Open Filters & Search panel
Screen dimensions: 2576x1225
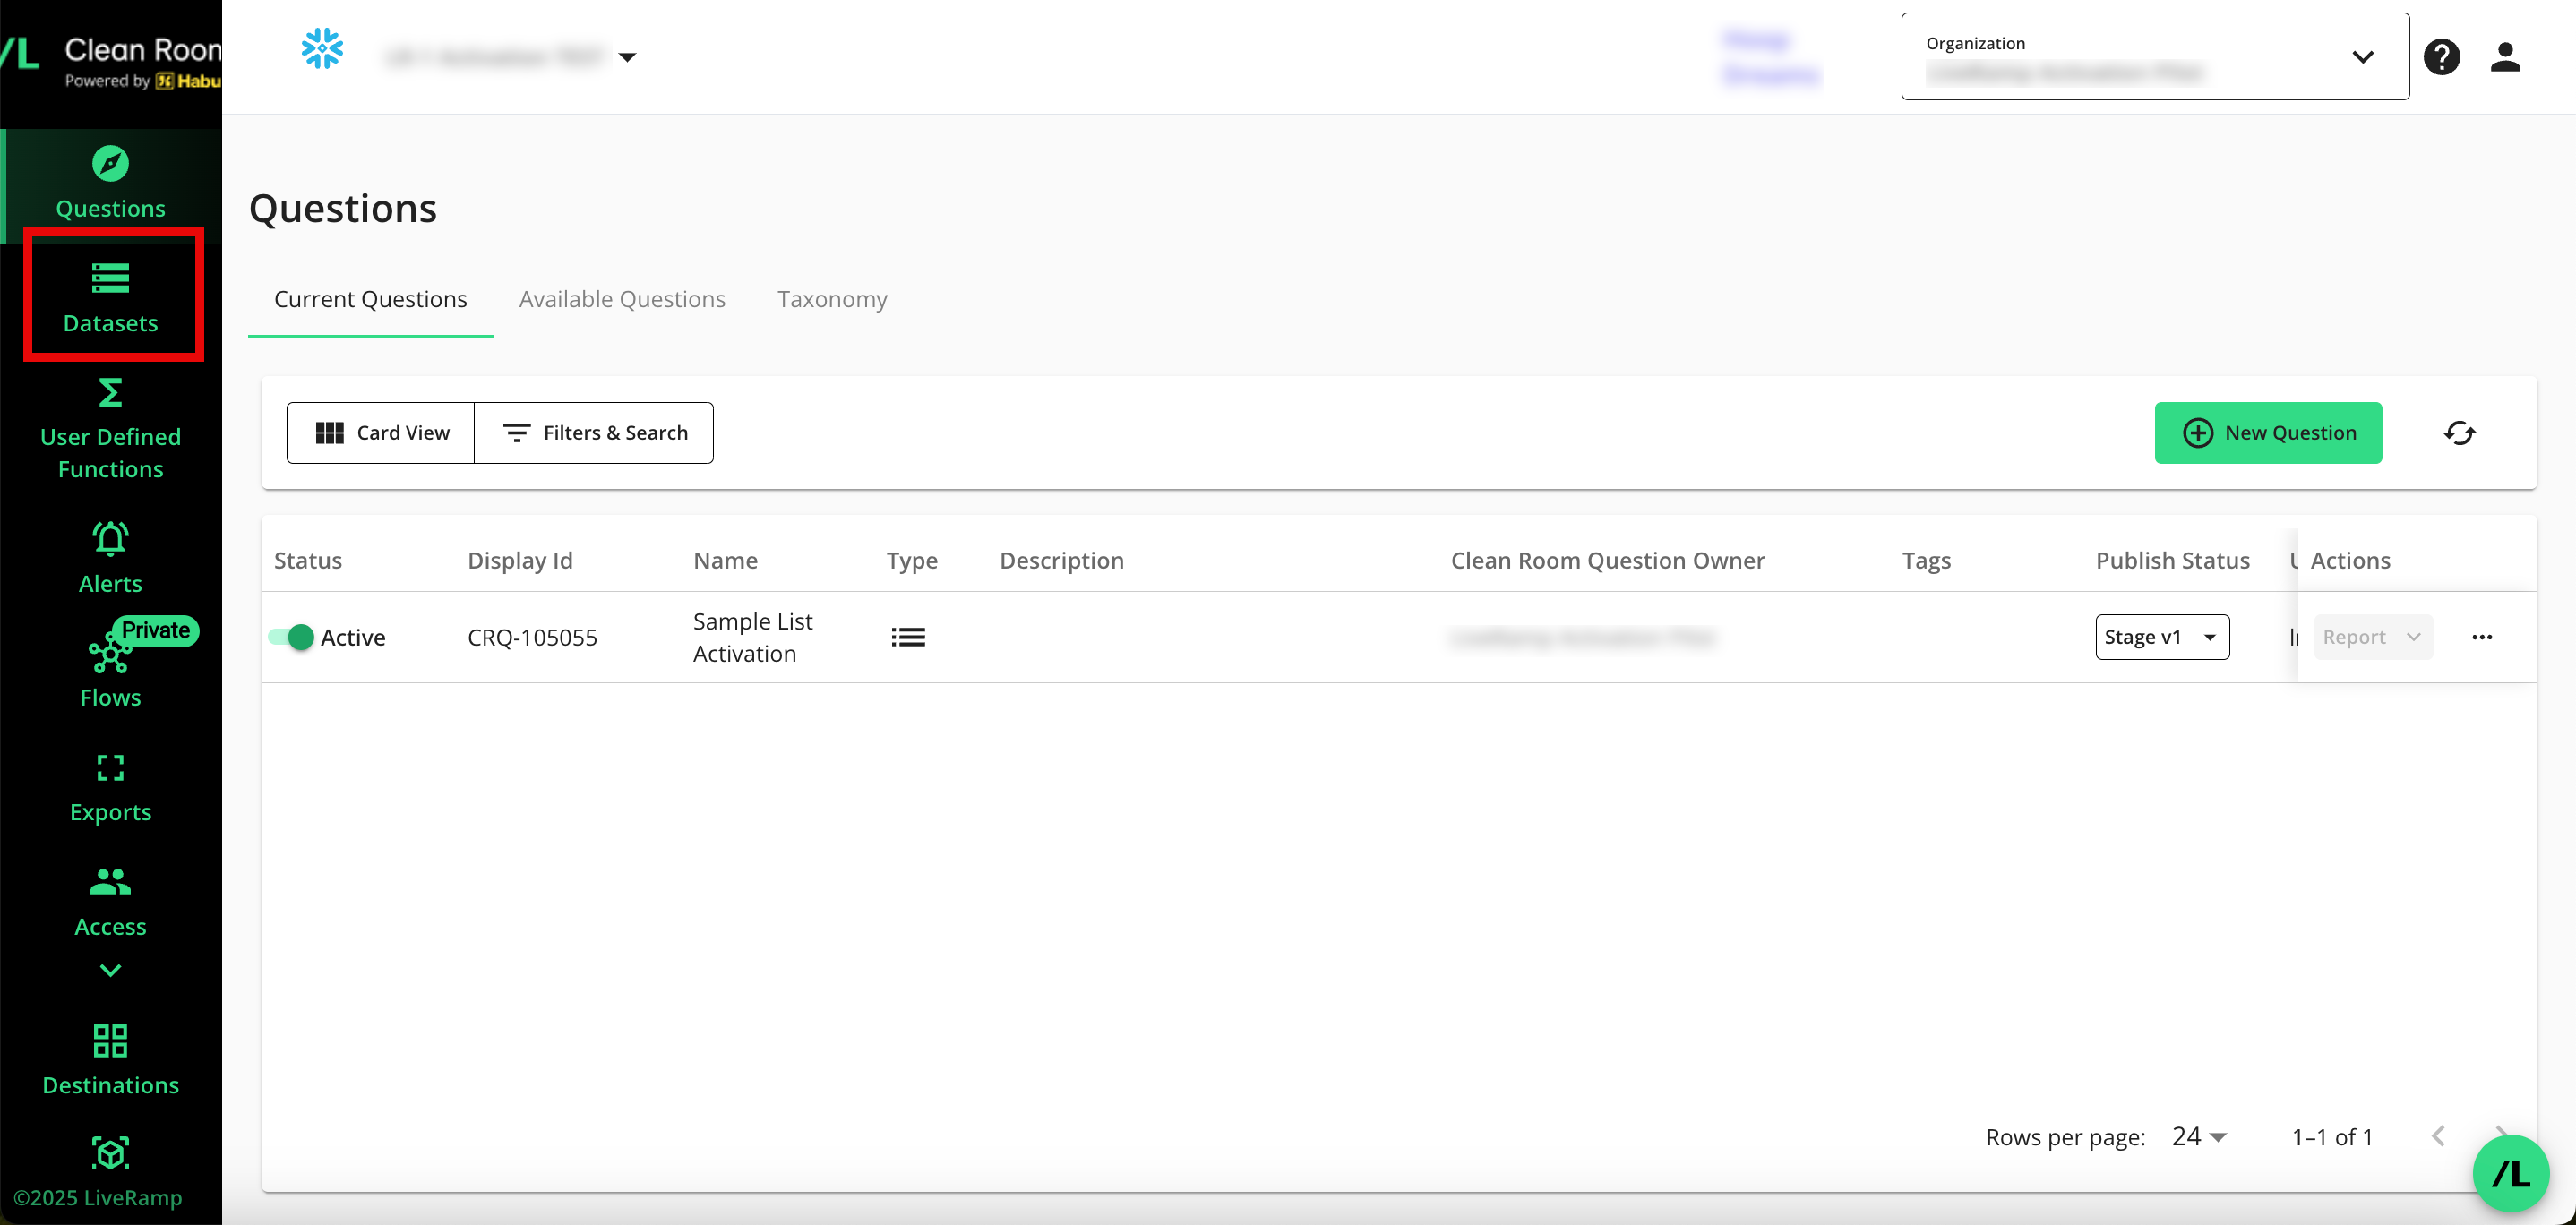pyautogui.click(x=594, y=433)
